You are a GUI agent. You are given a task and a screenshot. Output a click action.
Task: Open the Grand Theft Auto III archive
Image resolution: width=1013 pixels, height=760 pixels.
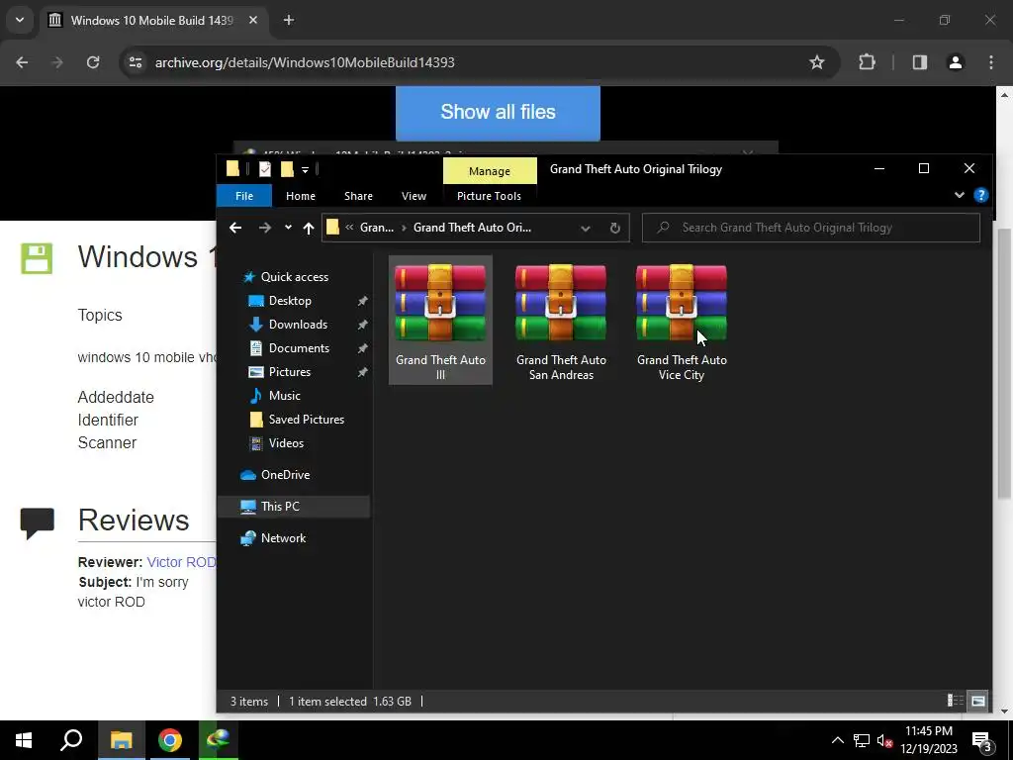coord(440,320)
